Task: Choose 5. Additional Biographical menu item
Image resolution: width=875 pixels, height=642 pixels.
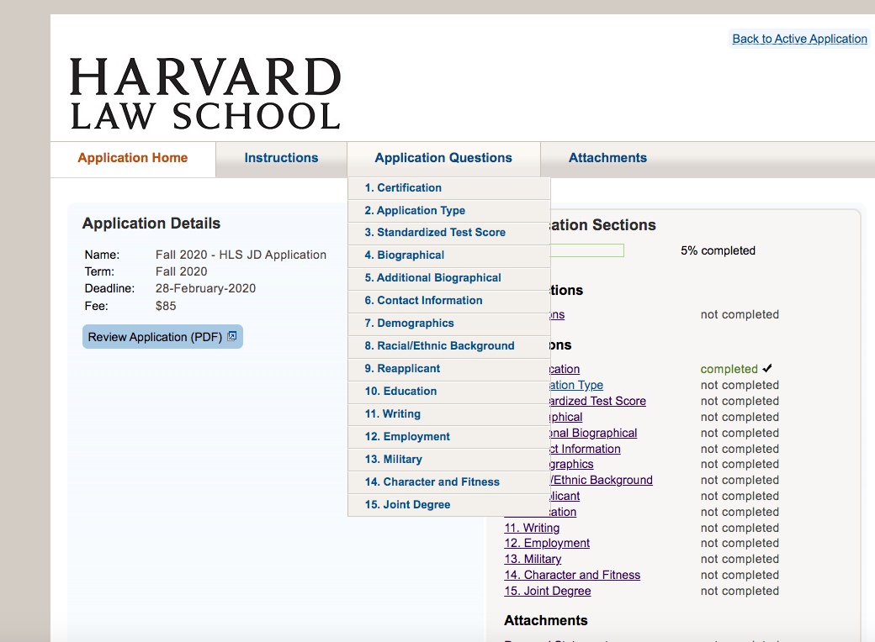Action: [x=448, y=278]
